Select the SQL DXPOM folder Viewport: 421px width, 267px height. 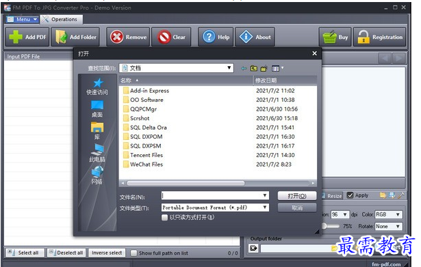point(143,137)
